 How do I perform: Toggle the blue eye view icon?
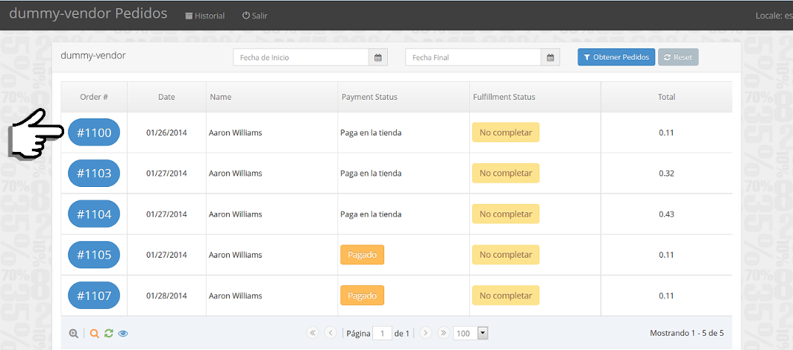point(123,334)
